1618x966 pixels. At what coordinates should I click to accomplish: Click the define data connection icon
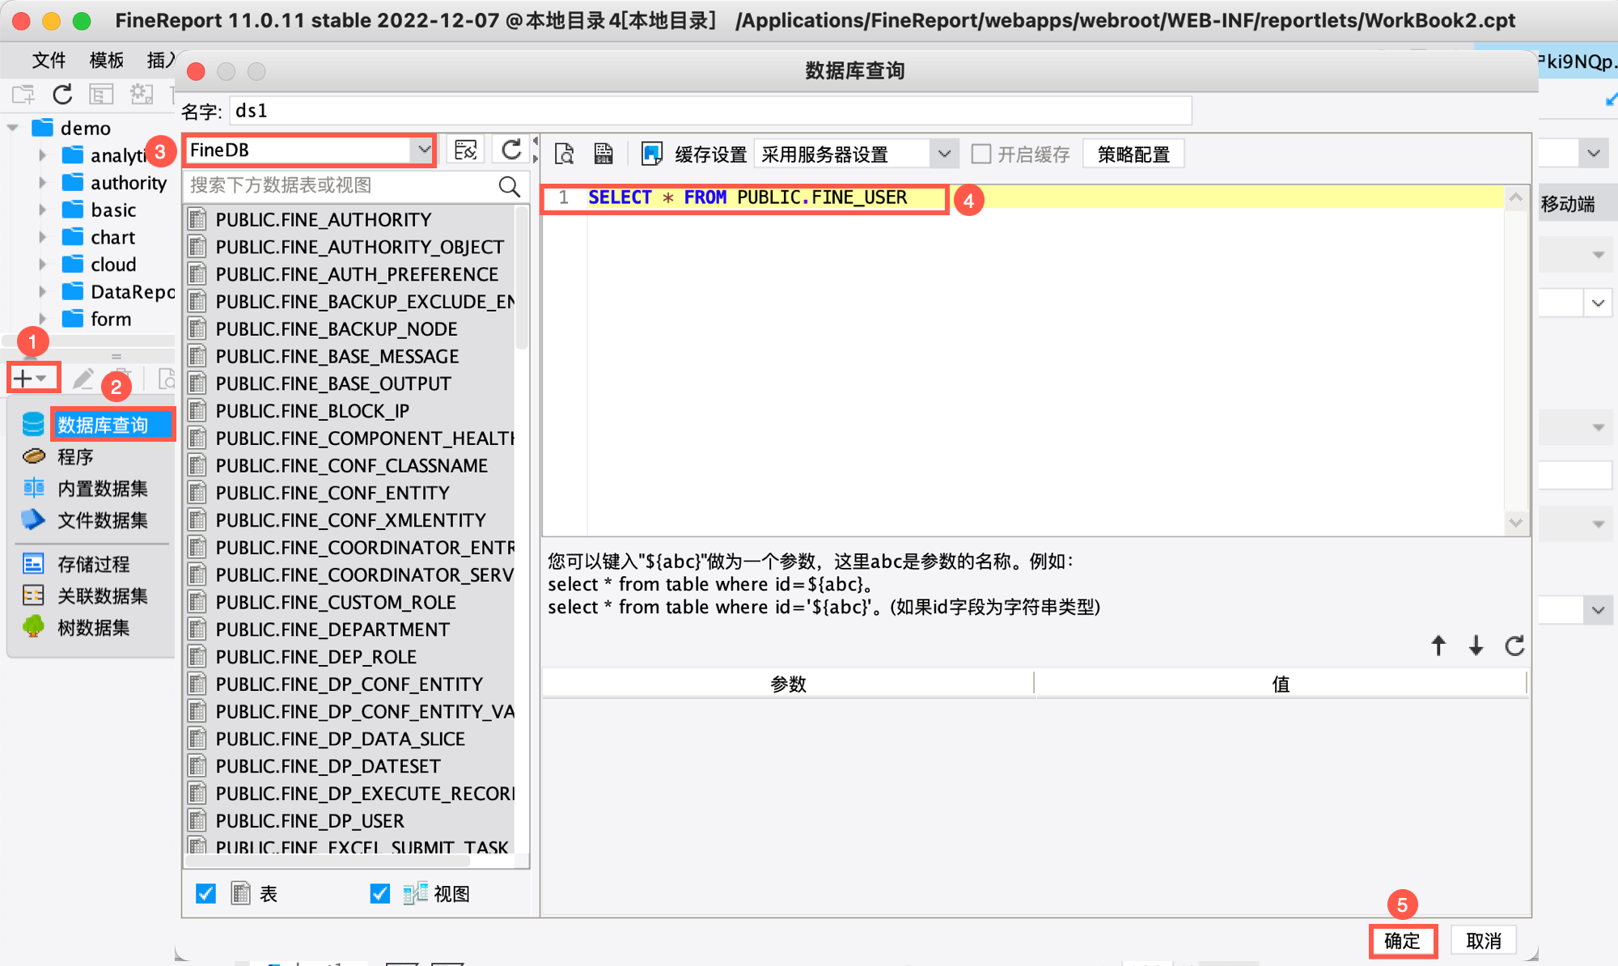466,150
